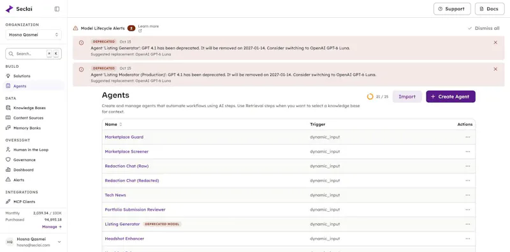
Task: Click the Deprecated Model badge
Action: click(x=163, y=224)
